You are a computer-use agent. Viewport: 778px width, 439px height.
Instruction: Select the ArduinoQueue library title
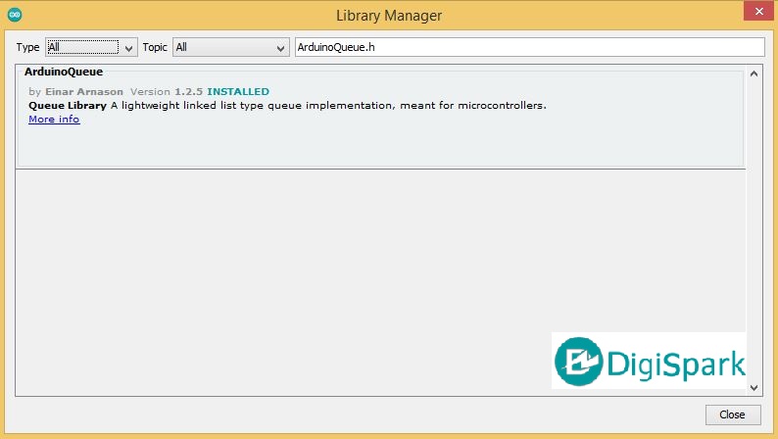click(64, 72)
